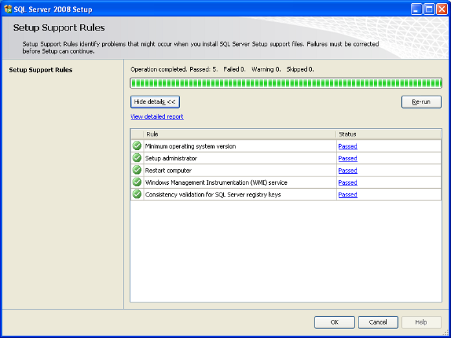The height and width of the screenshot is (338, 451).
Task: Click the Rule column header
Action: point(239,134)
